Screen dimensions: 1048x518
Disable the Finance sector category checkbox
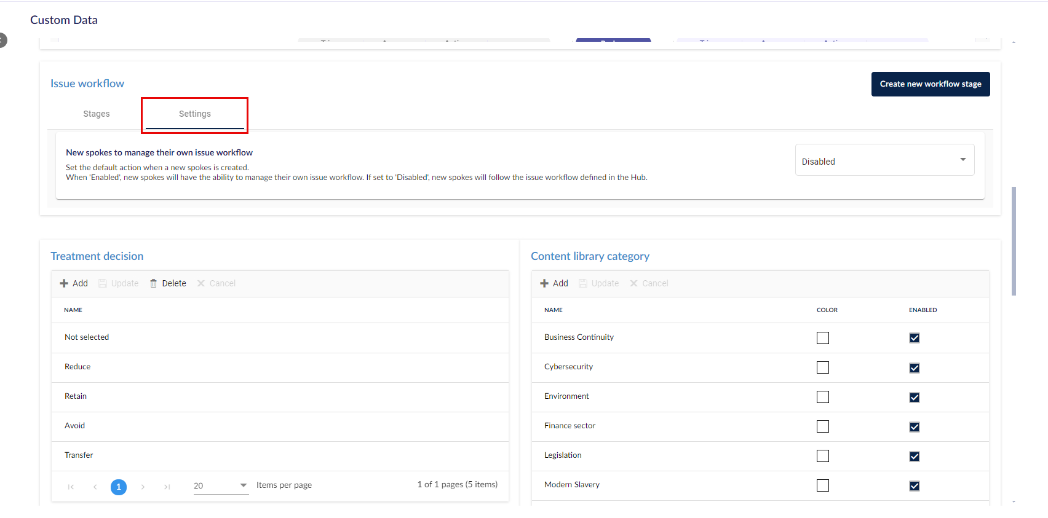tap(915, 426)
